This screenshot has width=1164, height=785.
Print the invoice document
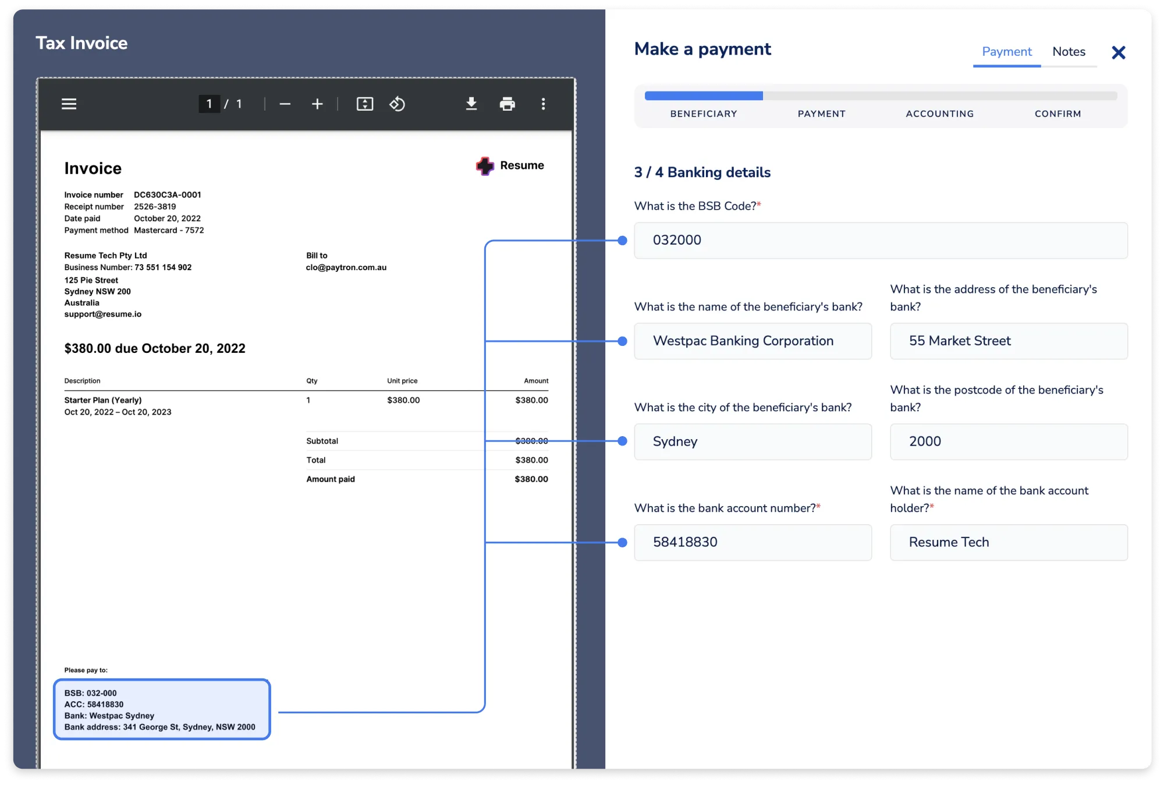click(x=507, y=104)
